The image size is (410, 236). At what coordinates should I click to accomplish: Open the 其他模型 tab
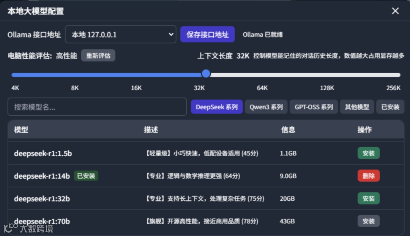(x=356, y=107)
